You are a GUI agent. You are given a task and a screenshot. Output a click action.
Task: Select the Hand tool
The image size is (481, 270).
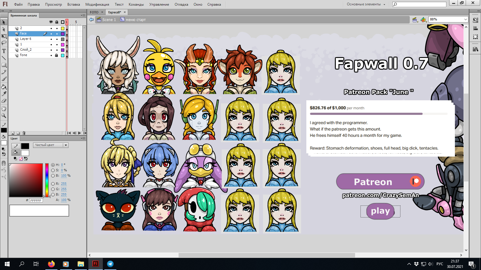pyautogui.click(x=4, y=109)
